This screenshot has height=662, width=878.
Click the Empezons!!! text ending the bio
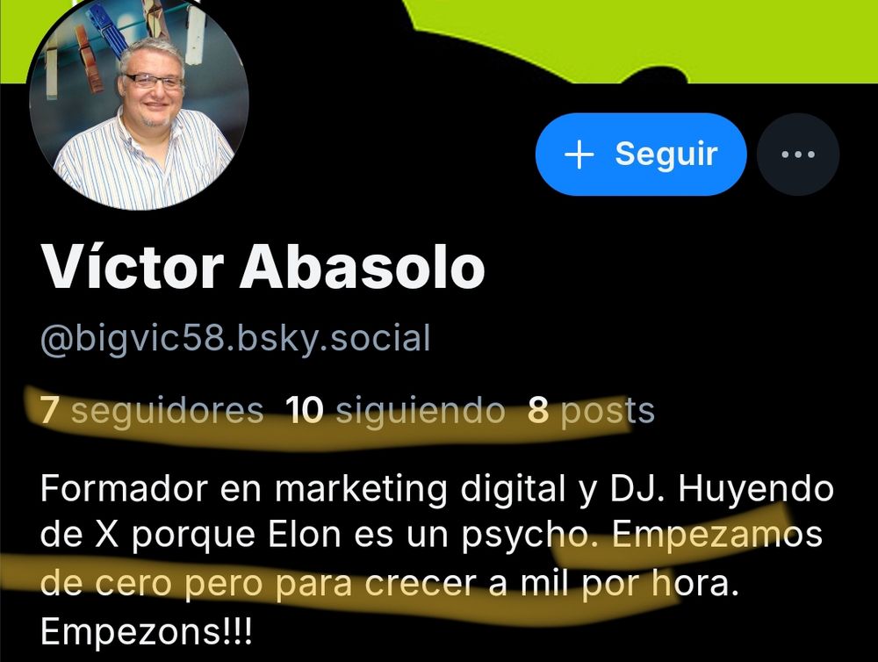pos(146,631)
